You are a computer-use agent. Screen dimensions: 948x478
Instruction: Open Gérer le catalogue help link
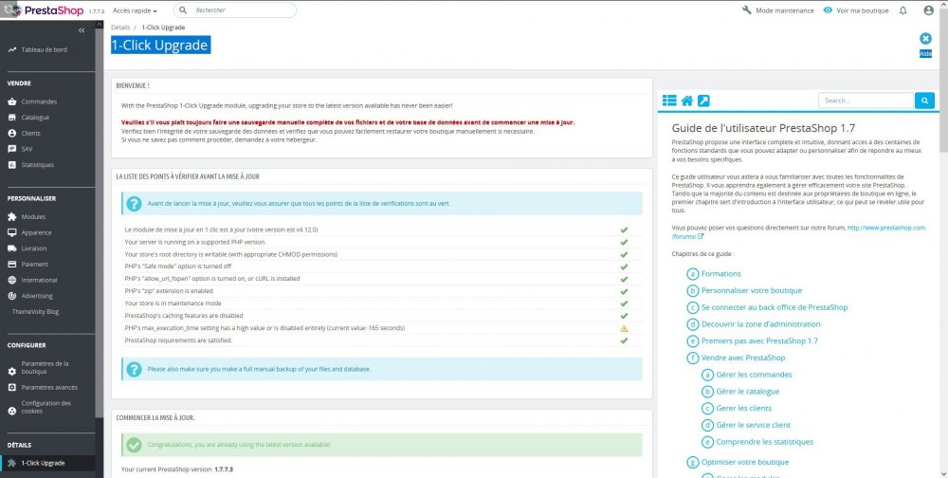pyautogui.click(x=748, y=392)
